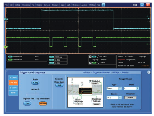Minimize the Tek oscilloscope window
Screen dimensions: 154x116
point(142,5)
